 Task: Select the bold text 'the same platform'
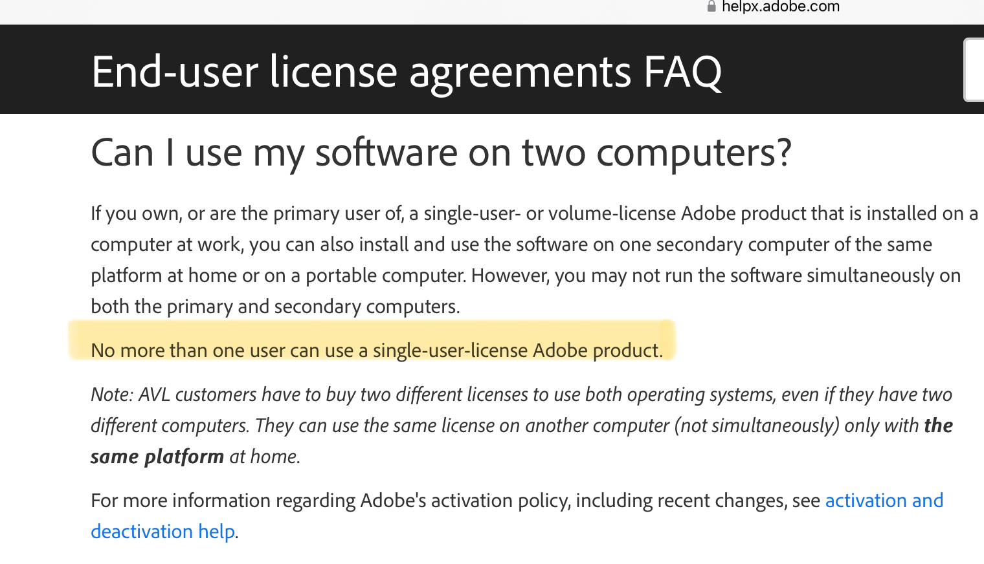(157, 456)
